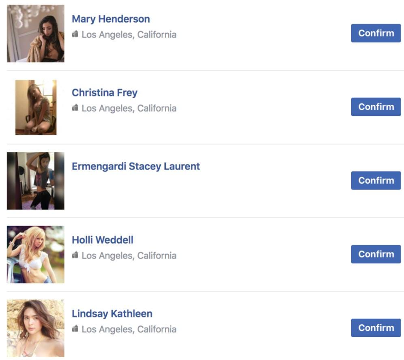404x360 pixels.
Task: Open Lindsay Kathleen's profile name link
Action: pyautogui.click(x=112, y=314)
